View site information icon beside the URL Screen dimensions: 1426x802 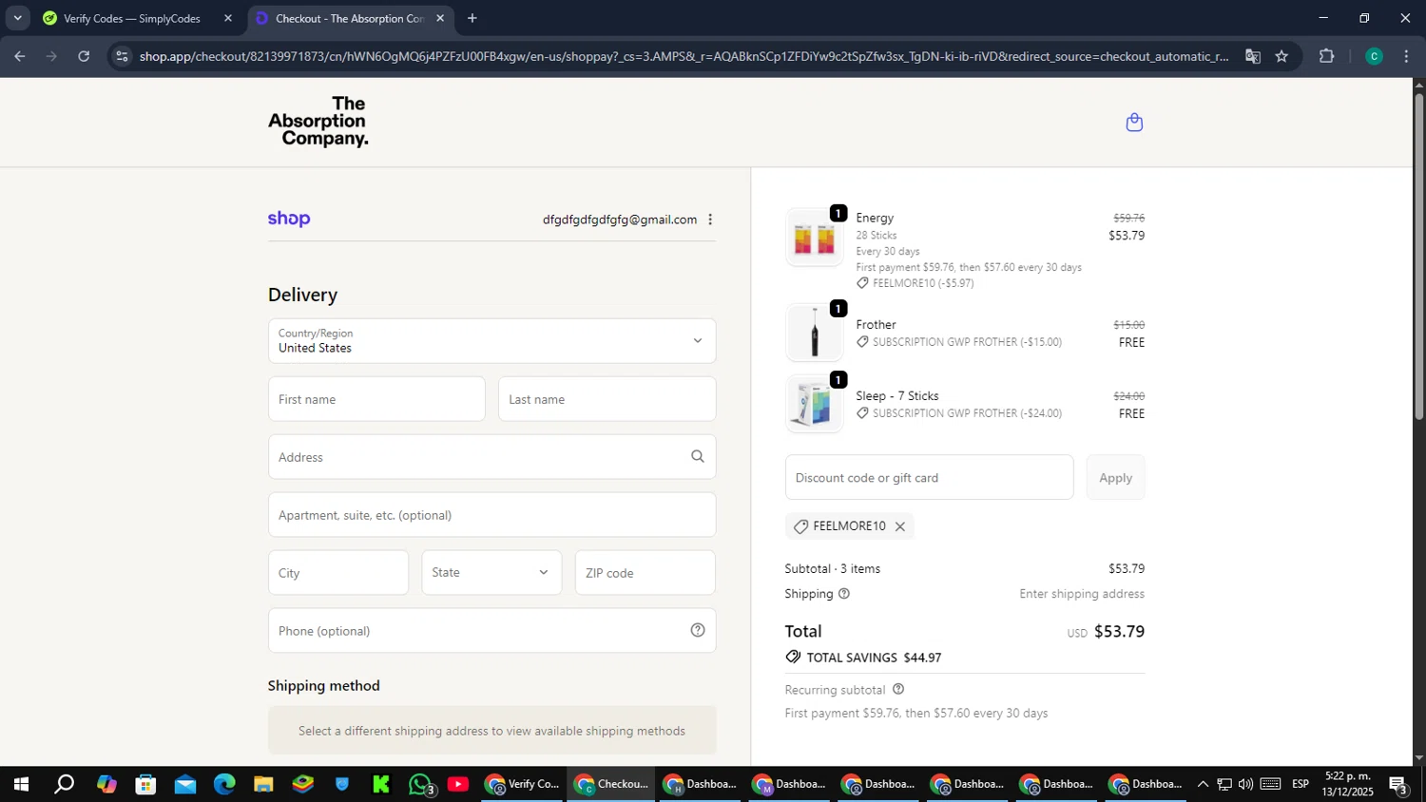122,56
